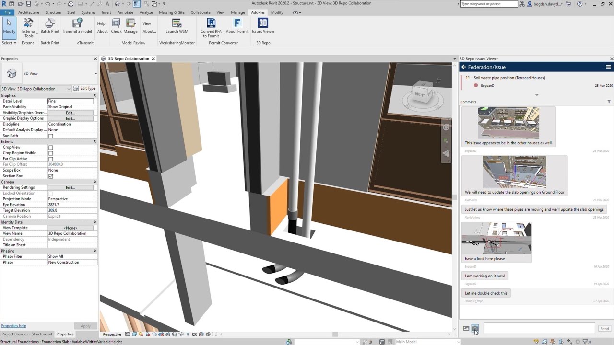Screen dimensions: 614x345
Task: Enable Far Clip Active checkbox
Action: coord(50,159)
